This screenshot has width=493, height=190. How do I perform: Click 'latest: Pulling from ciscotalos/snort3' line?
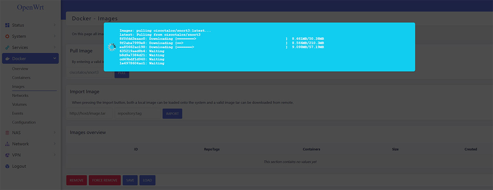coord(160,35)
